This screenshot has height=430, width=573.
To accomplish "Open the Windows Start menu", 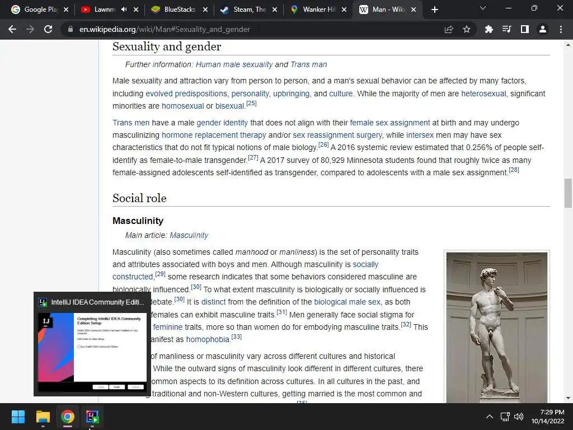I will pos(18,417).
